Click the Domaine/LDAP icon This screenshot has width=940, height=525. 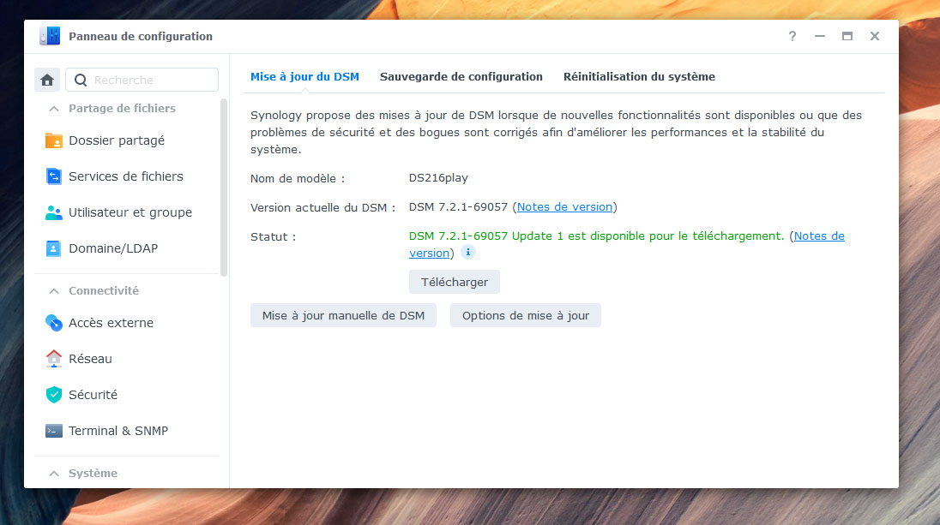[x=54, y=248]
